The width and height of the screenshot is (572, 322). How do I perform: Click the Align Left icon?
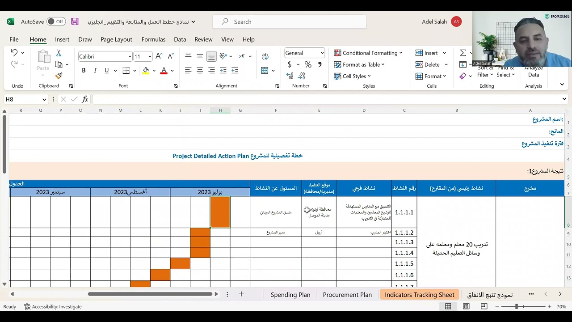[188, 71]
